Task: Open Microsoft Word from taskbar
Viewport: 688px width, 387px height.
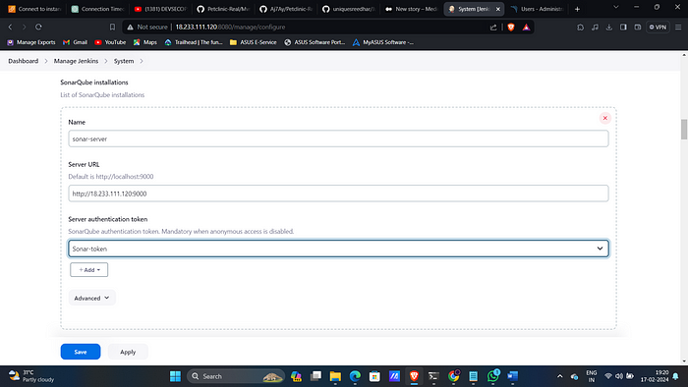Action: (512, 376)
